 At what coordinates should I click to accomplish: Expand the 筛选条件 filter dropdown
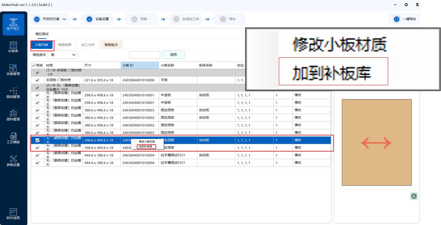point(74,55)
